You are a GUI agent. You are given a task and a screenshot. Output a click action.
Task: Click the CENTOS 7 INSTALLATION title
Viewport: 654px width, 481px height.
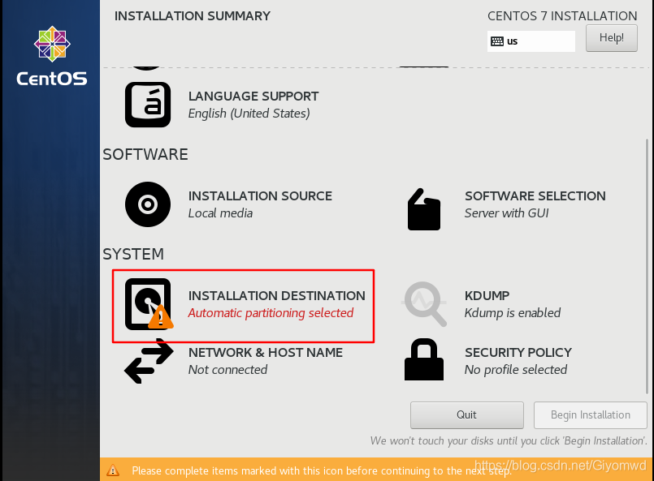coord(562,16)
